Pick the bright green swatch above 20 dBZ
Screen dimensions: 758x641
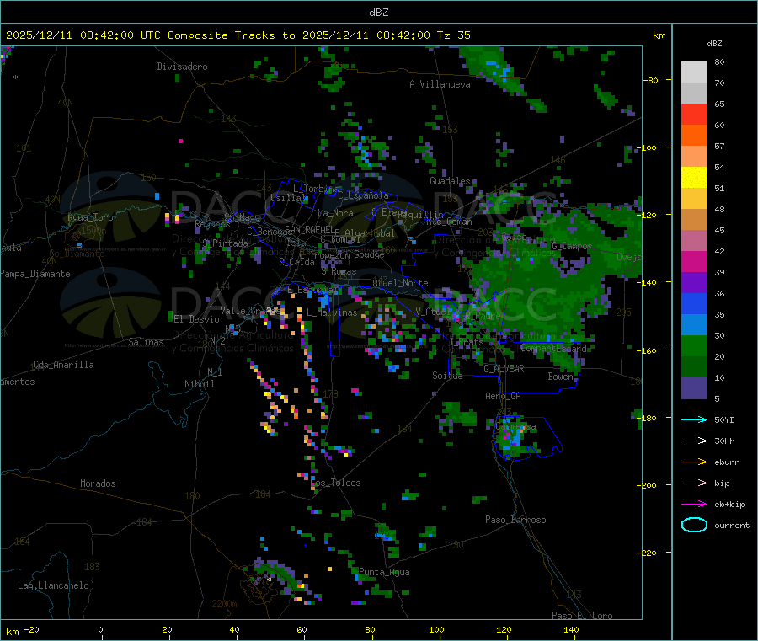pyautogui.click(x=694, y=346)
